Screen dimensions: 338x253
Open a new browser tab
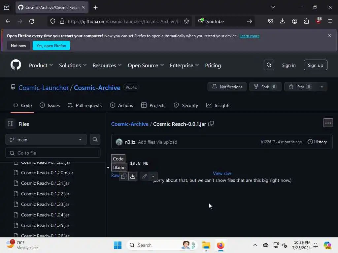coord(95,8)
